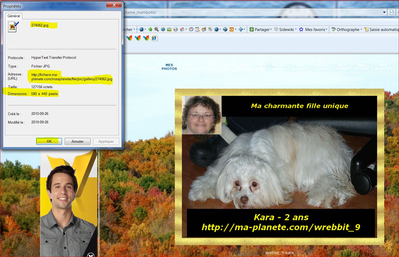Click the magnifying glass search icon

157,29
